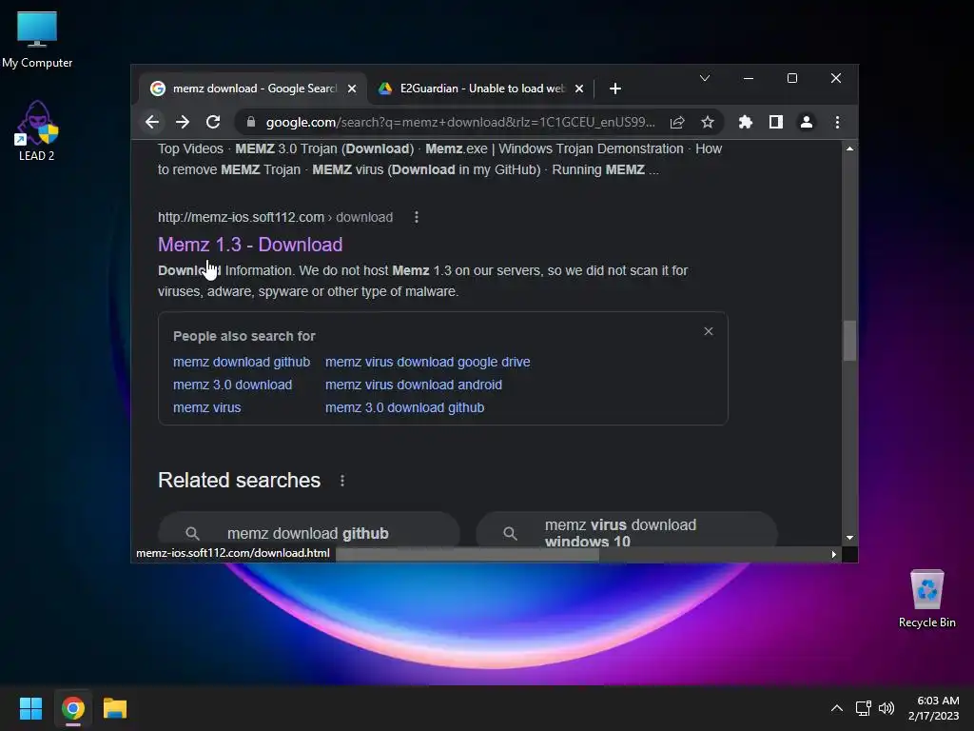
Task: Close the E2Guardian tab
Action: (579, 89)
